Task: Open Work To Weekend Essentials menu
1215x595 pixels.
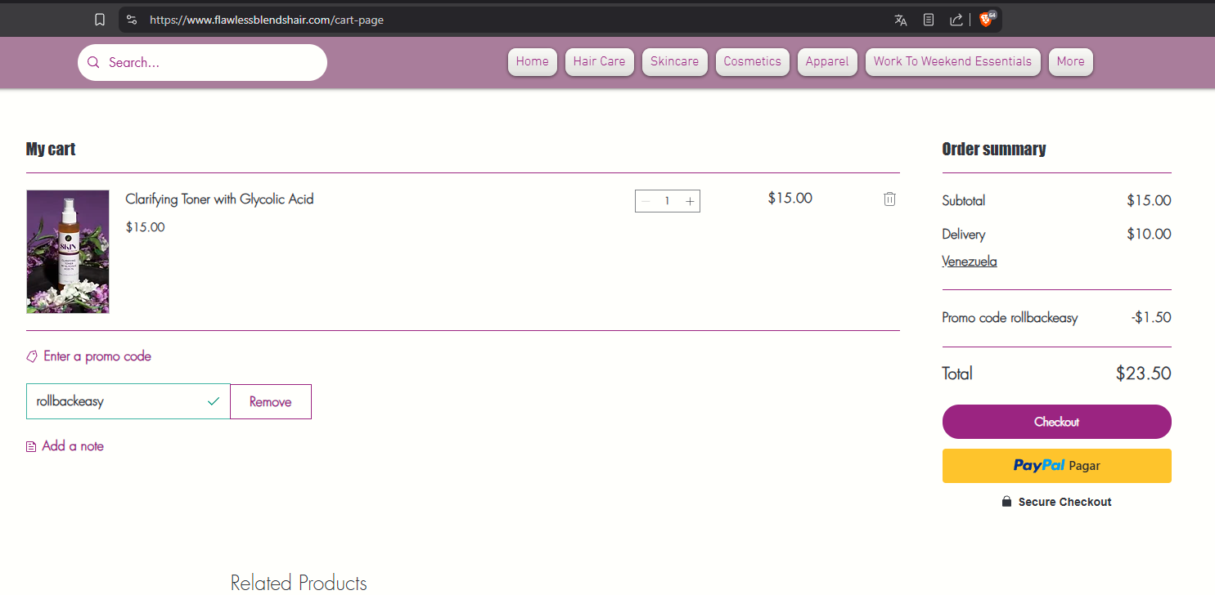Action: (x=953, y=62)
